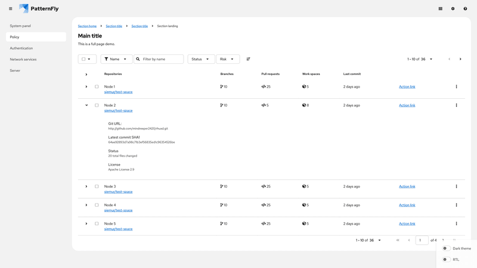The height and width of the screenshot is (268, 477).
Task: Open kebab menu for Node 2
Action: tap(456, 105)
